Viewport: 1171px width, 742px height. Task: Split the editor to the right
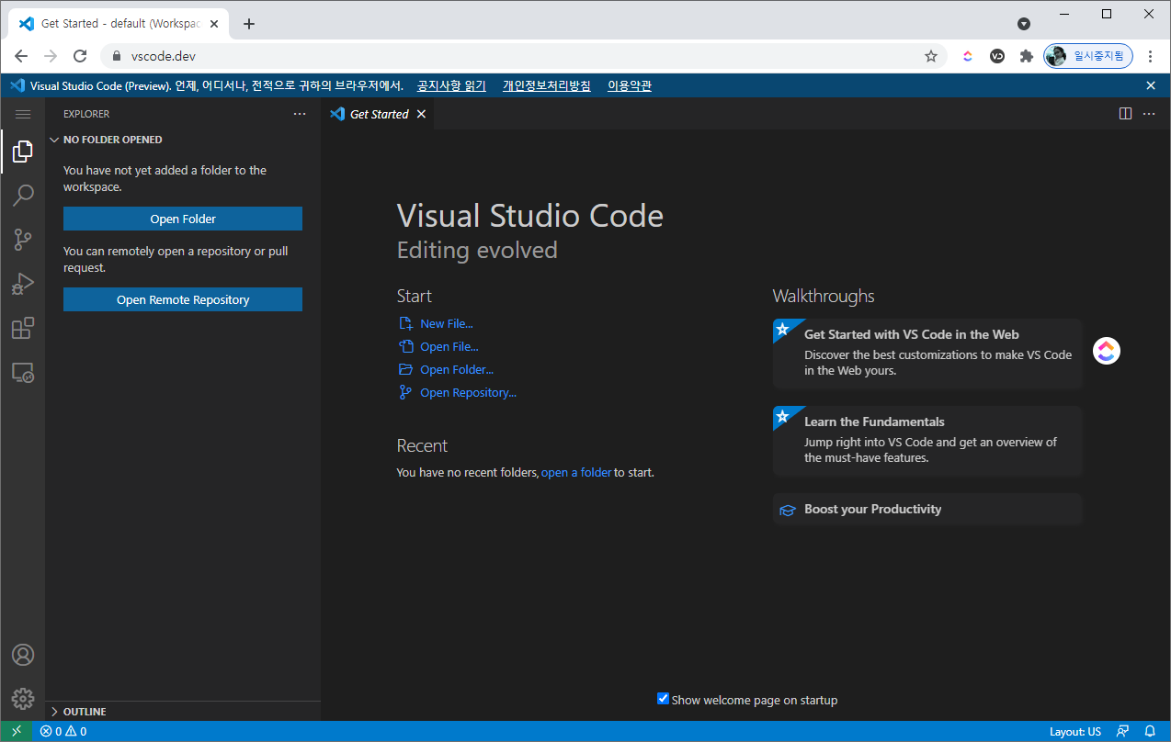click(1125, 114)
